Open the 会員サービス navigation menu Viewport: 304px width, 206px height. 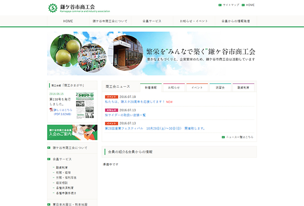pyautogui.click(x=152, y=21)
